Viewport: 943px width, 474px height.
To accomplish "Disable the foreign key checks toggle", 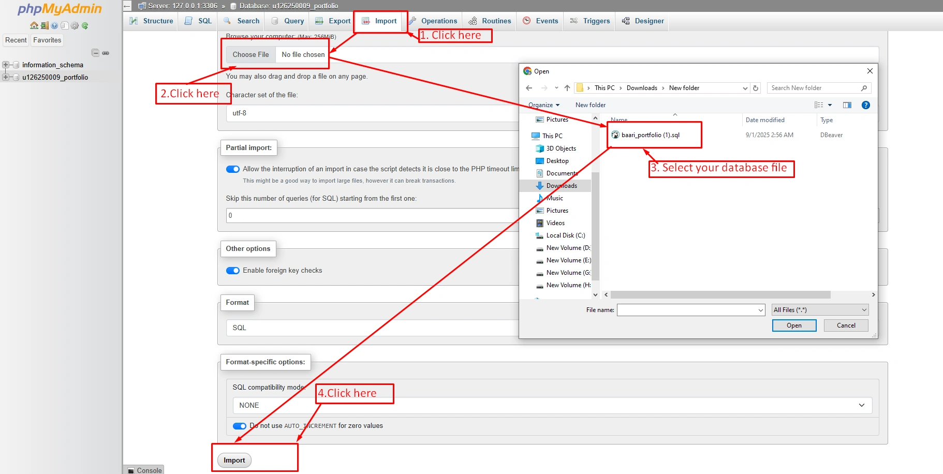I will (x=233, y=271).
